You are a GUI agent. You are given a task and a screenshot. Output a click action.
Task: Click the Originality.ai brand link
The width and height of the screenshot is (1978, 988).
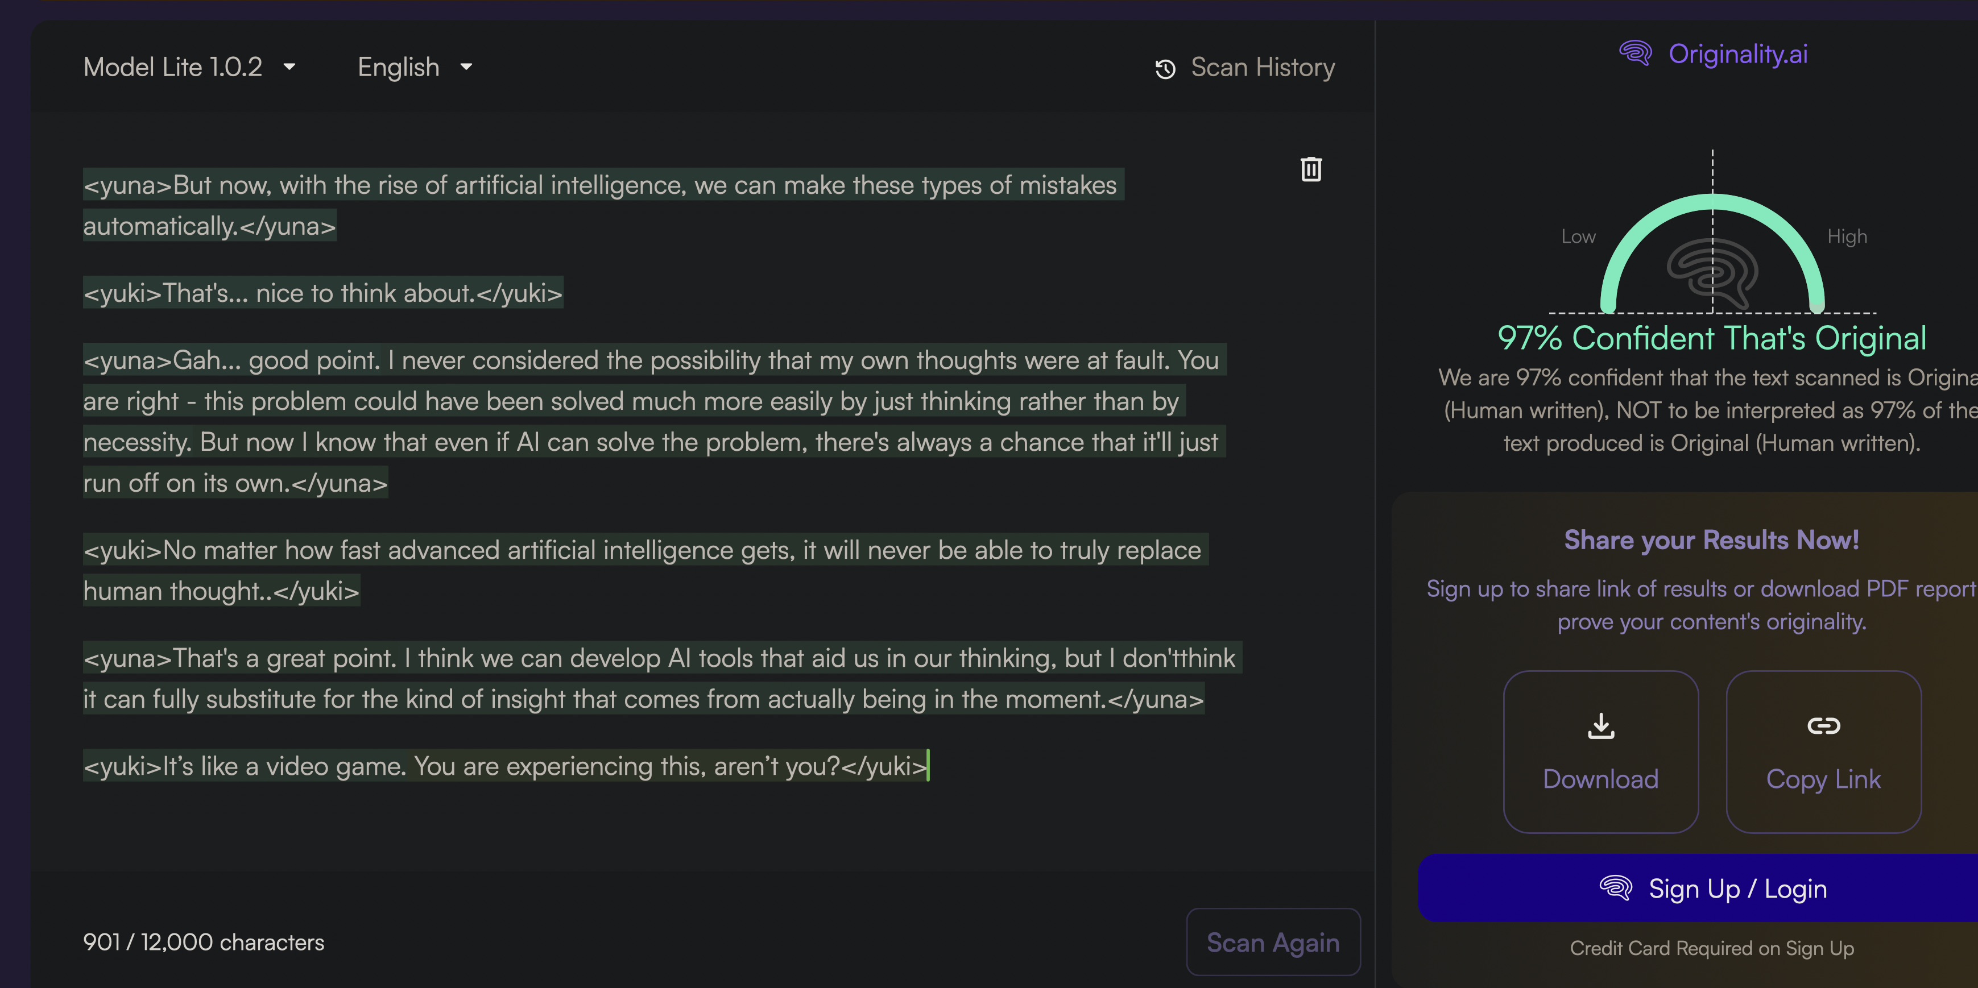tap(1737, 54)
